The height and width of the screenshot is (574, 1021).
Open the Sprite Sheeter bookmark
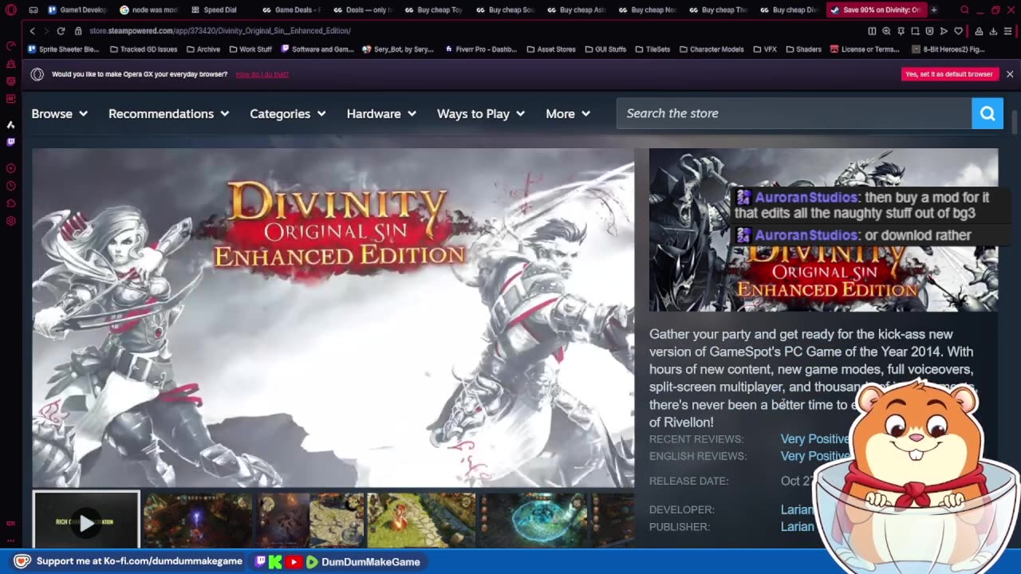coord(64,49)
